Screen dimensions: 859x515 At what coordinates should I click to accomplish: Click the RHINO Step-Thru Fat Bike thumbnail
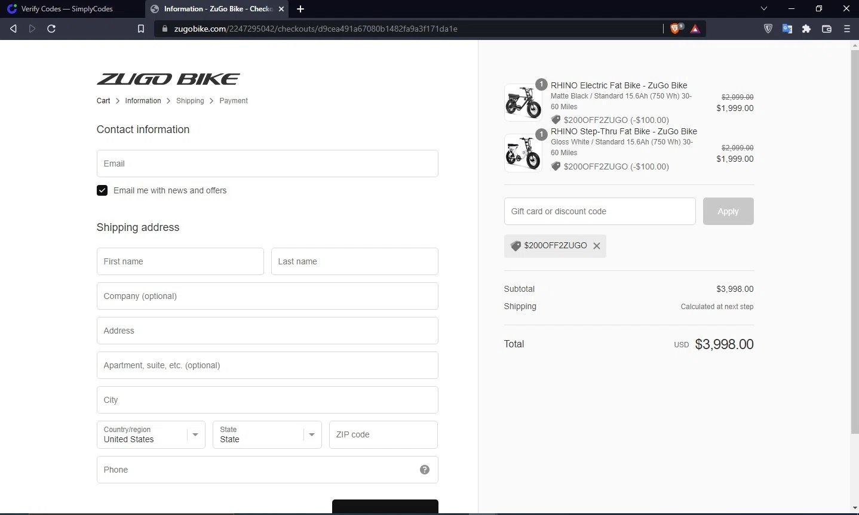523,153
